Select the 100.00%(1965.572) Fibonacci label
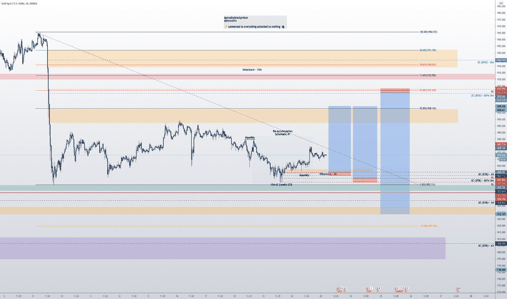 pos(428,32)
